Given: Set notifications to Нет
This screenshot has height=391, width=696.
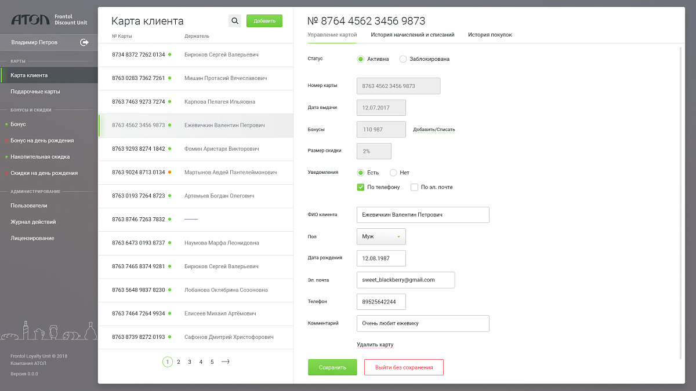Looking at the screenshot, I should (393, 173).
